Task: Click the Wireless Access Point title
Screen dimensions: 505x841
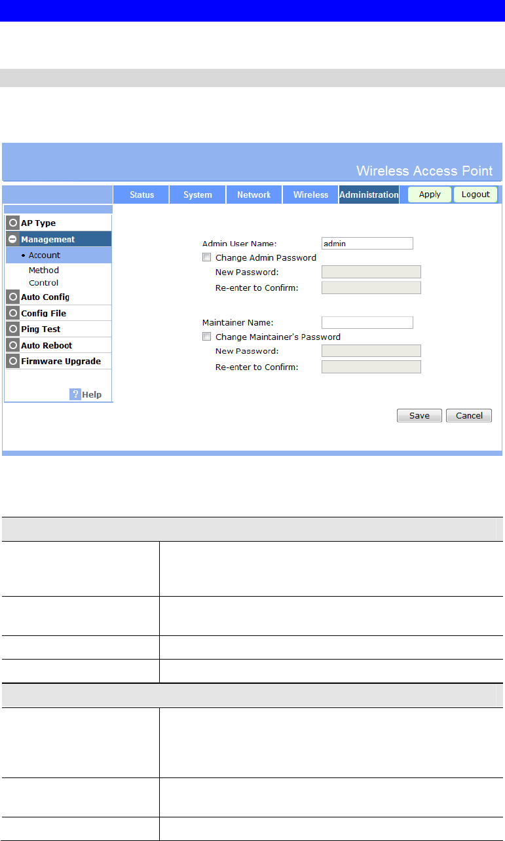Action: click(x=424, y=170)
